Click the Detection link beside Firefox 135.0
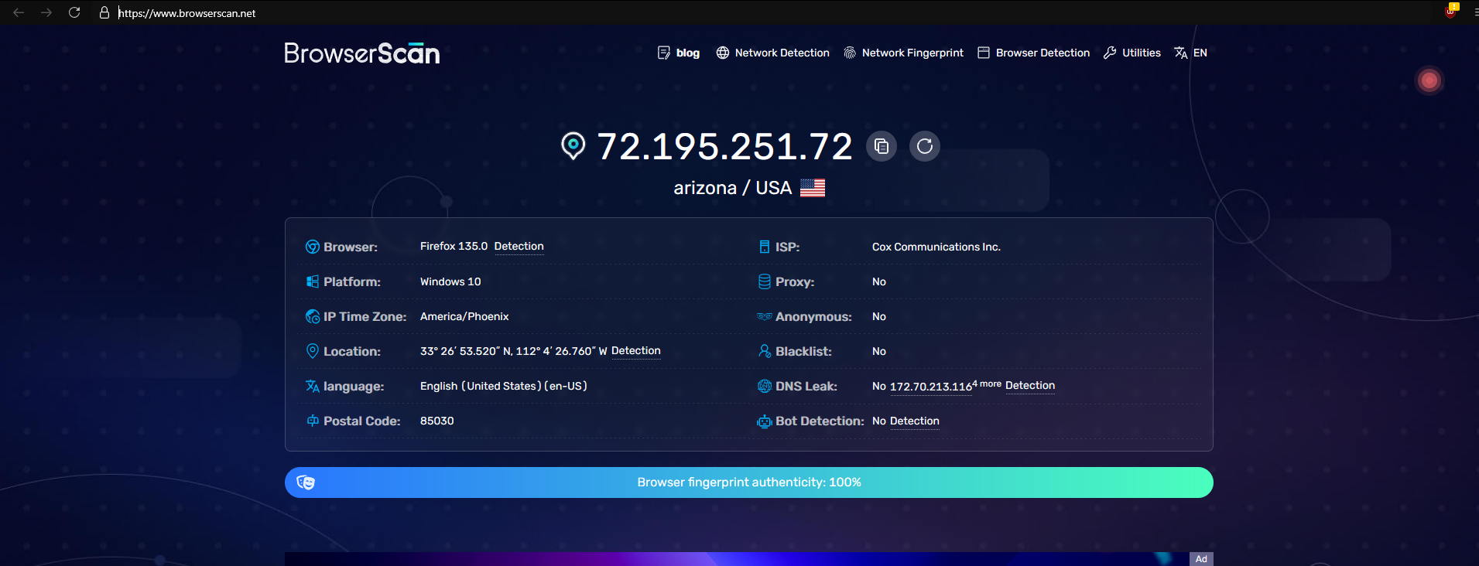Viewport: 1479px width, 566px height. pos(519,247)
